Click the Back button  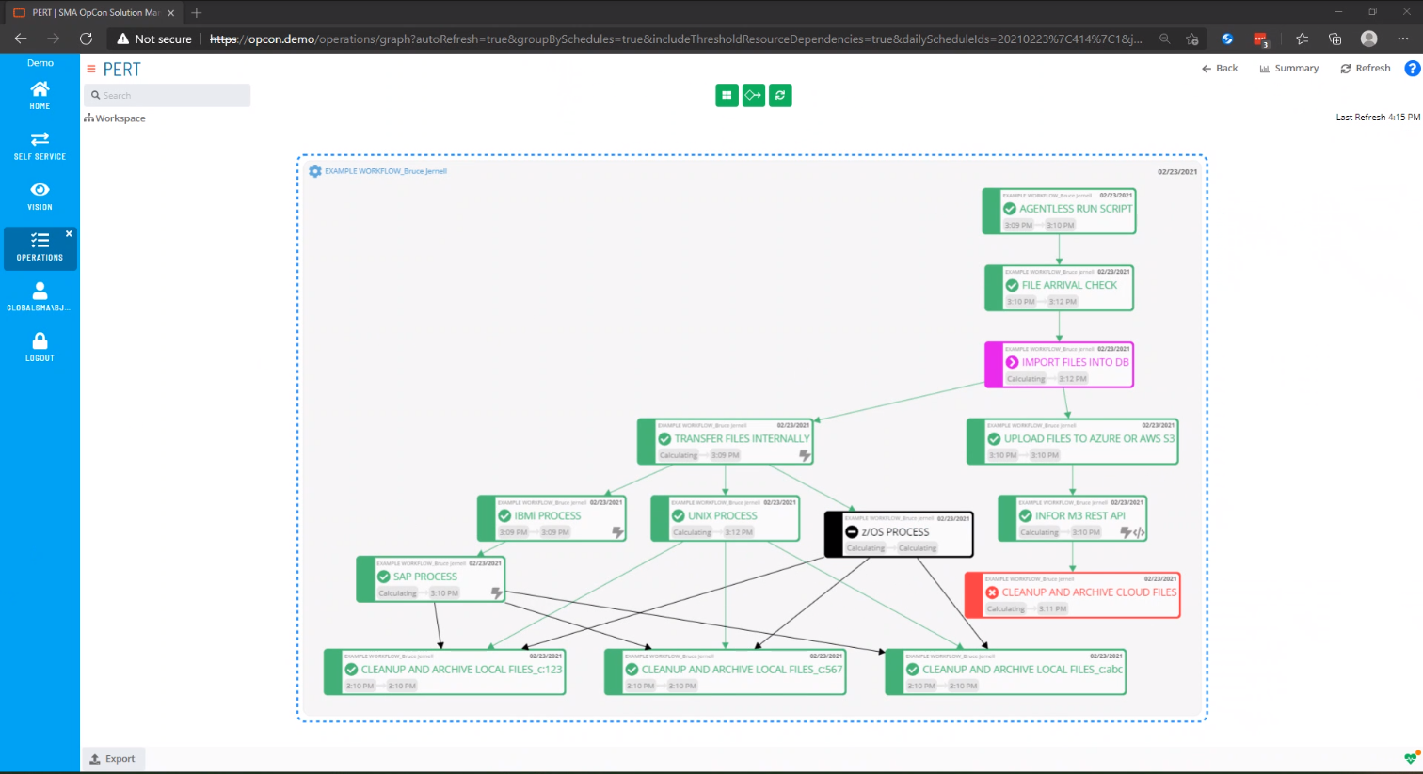[x=1220, y=68]
